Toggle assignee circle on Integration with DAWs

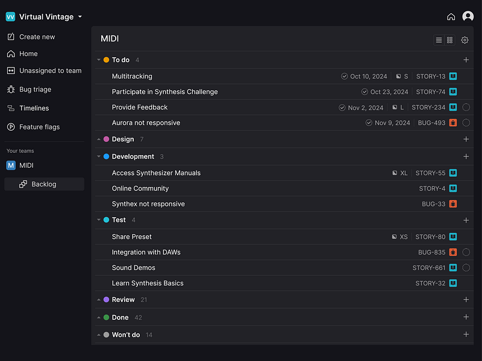click(466, 252)
